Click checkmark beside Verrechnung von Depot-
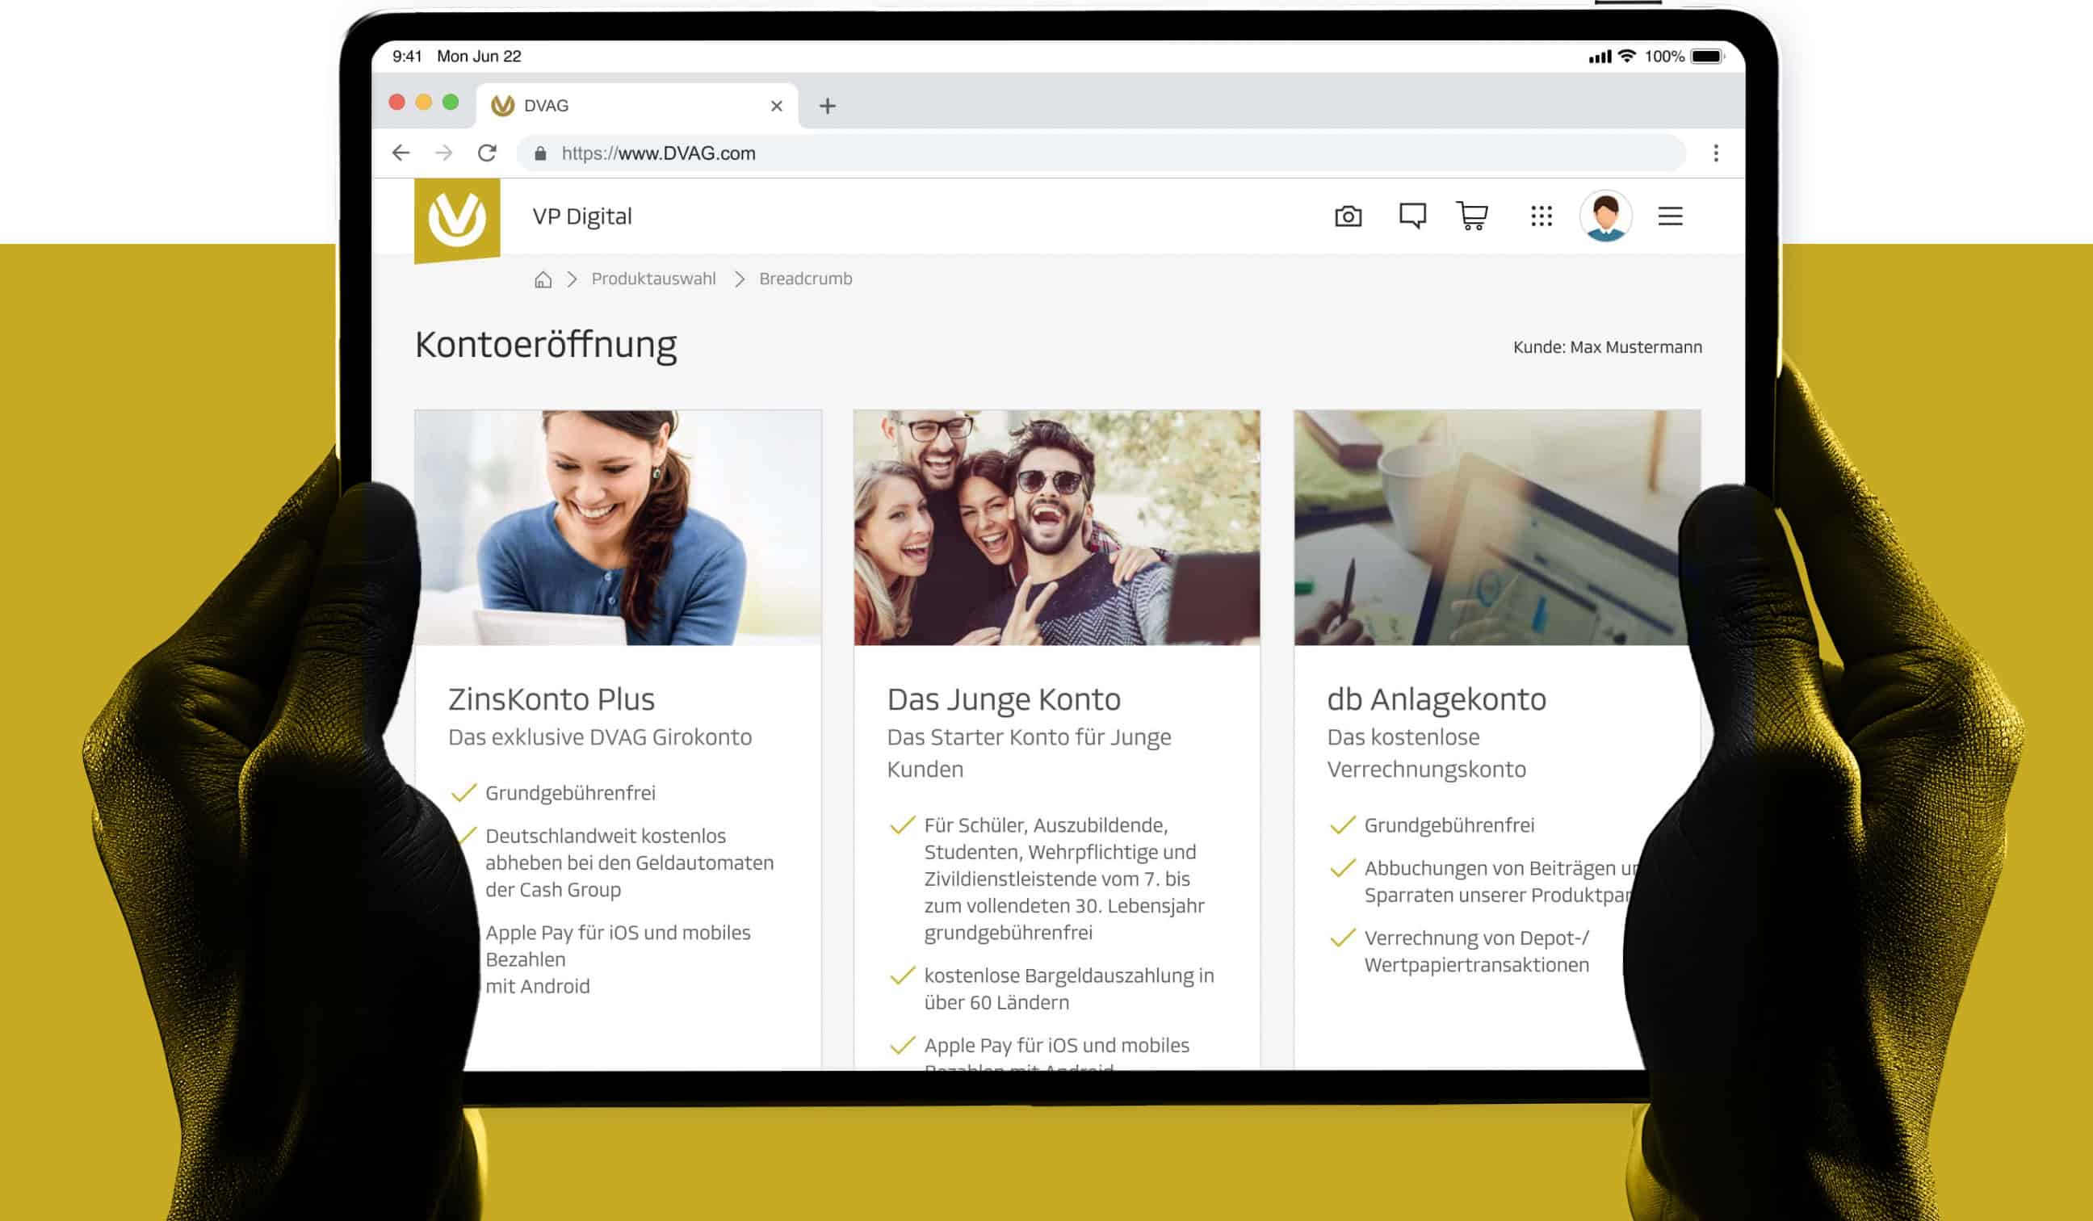 [1342, 938]
